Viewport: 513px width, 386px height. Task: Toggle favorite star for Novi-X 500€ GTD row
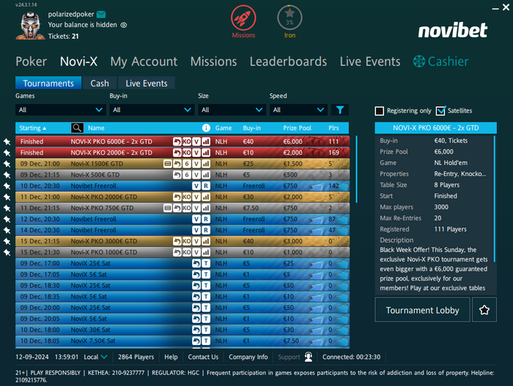7,175
